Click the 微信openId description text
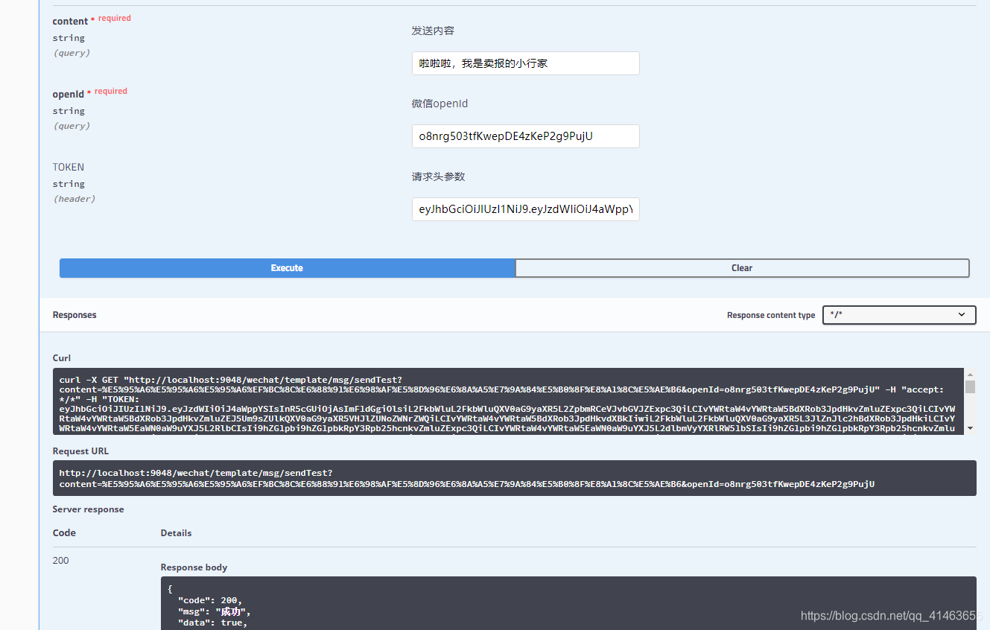The height and width of the screenshot is (630, 990). (440, 104)
